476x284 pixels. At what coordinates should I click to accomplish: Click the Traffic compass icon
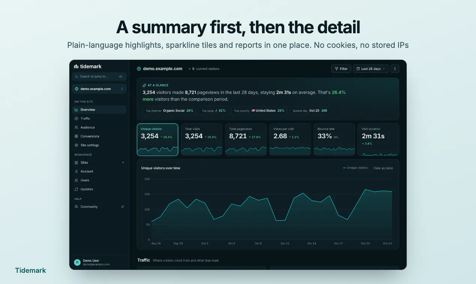tap(76, 118)
